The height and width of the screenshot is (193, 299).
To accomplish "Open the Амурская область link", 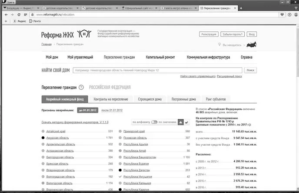I will 57,138.
